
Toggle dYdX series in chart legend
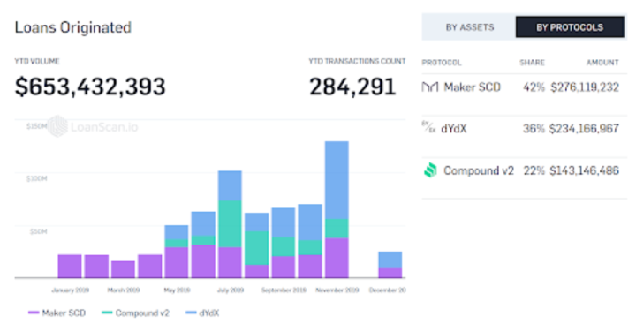click(x=202, y=313)
